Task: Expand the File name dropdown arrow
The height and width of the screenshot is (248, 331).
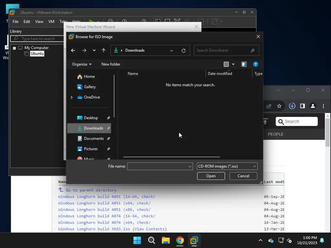Action: [x=190, y=166]
